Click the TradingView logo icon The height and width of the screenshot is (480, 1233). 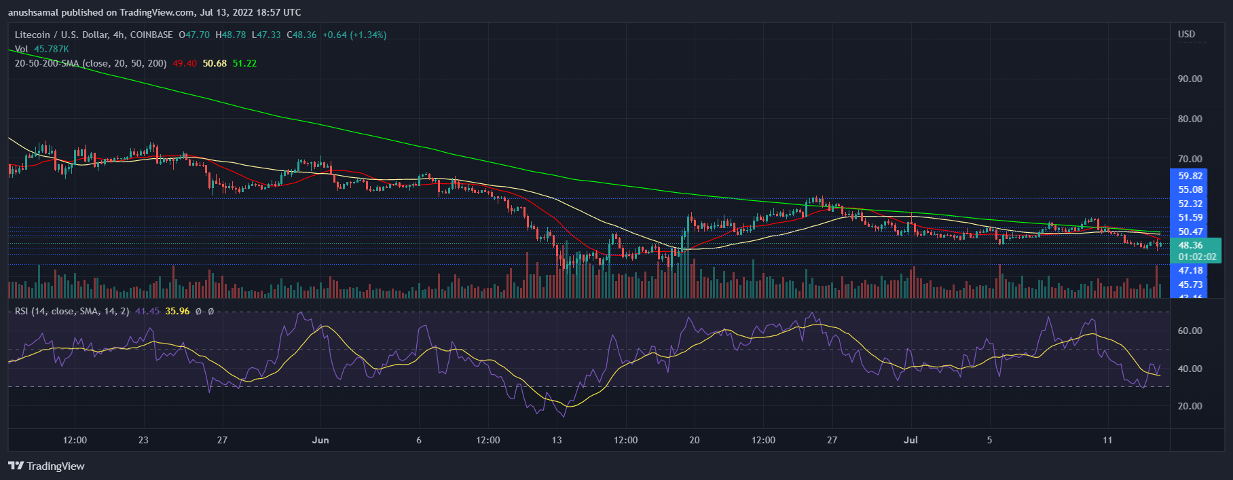coord(16,466)
